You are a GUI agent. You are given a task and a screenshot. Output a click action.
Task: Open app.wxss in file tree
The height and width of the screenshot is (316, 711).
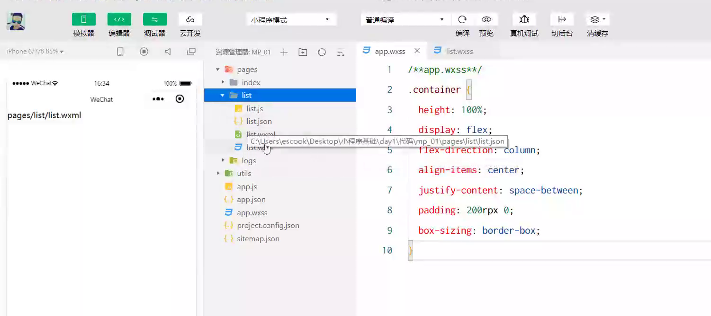point(280,212)
